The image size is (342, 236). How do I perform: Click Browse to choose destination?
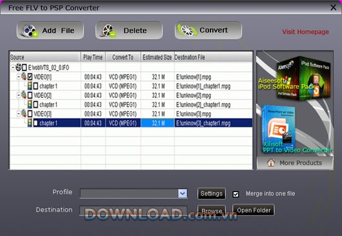pos(212,210)
